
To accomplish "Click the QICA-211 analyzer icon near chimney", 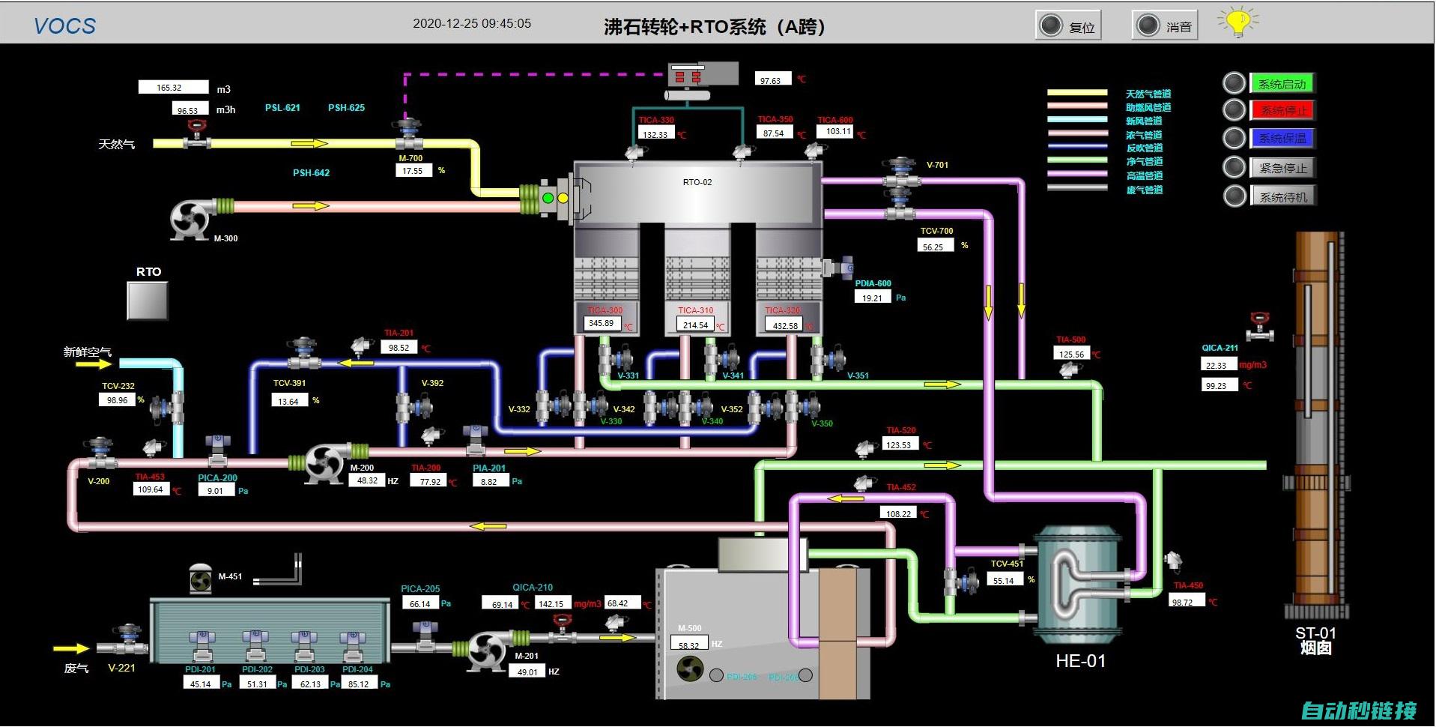I will (1260, 327).
